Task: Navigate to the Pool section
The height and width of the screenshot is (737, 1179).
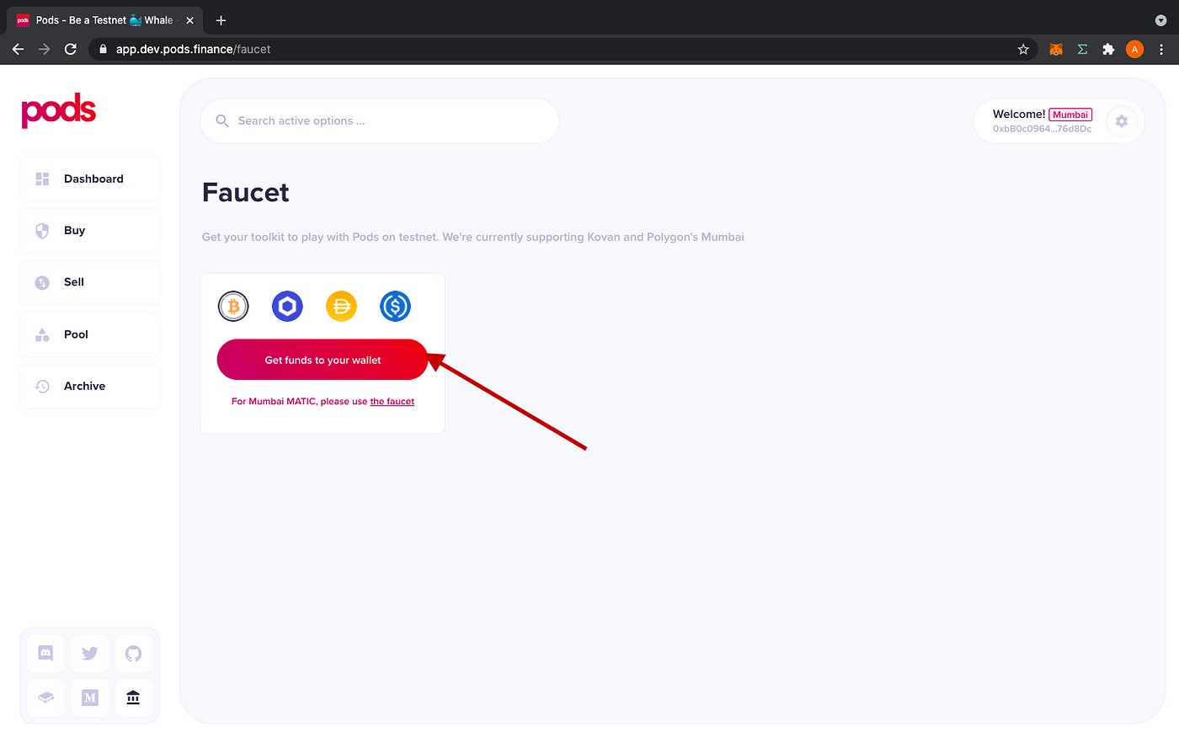Action: pos(89,334)
